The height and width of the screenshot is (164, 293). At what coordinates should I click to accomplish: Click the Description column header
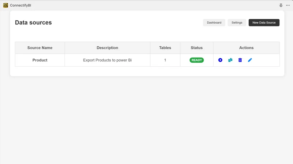[107, 48]
